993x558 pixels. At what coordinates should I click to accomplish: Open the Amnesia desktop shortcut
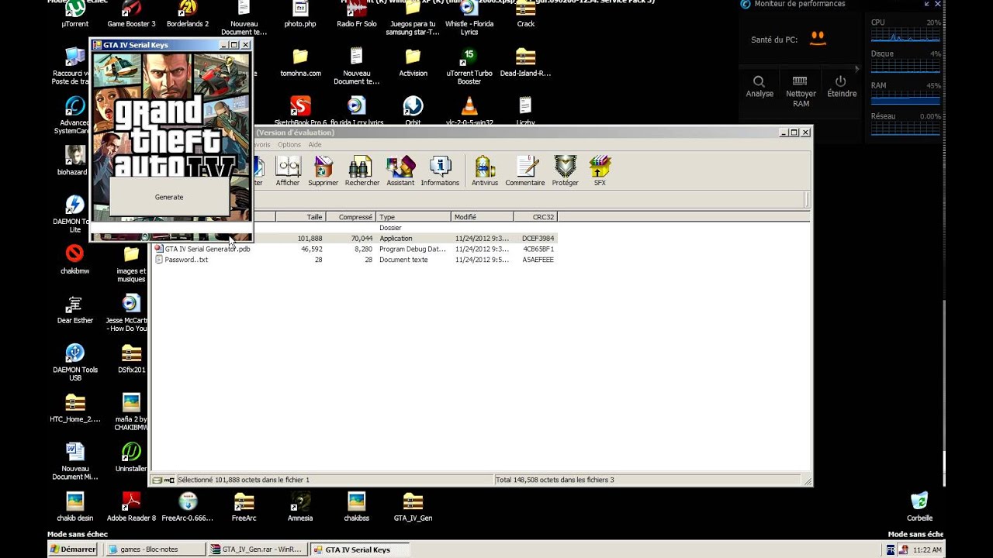[300, 507]
